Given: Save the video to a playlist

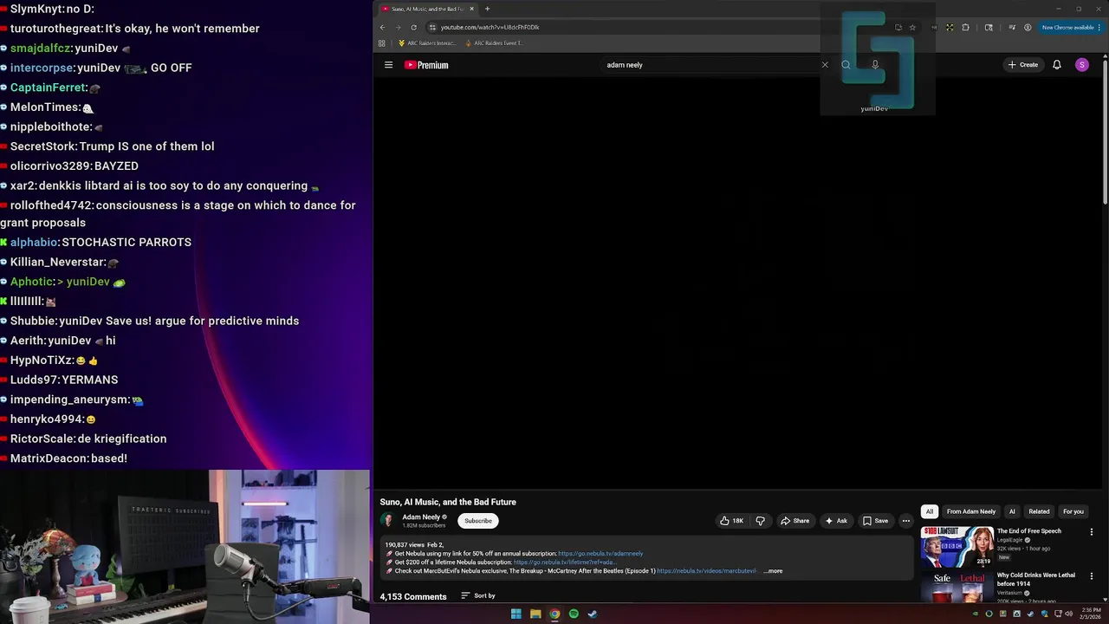Looking at the screenshot, I should (x=875, y=521).
